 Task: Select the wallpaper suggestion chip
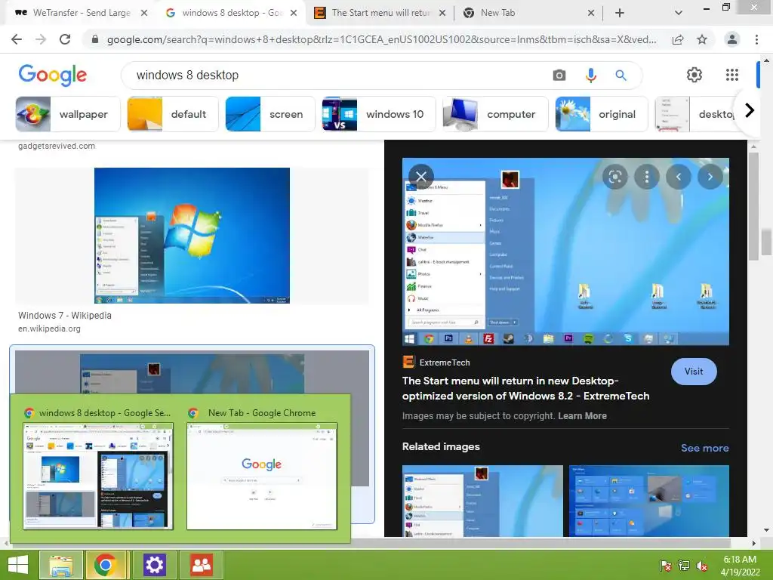point(67,114)
